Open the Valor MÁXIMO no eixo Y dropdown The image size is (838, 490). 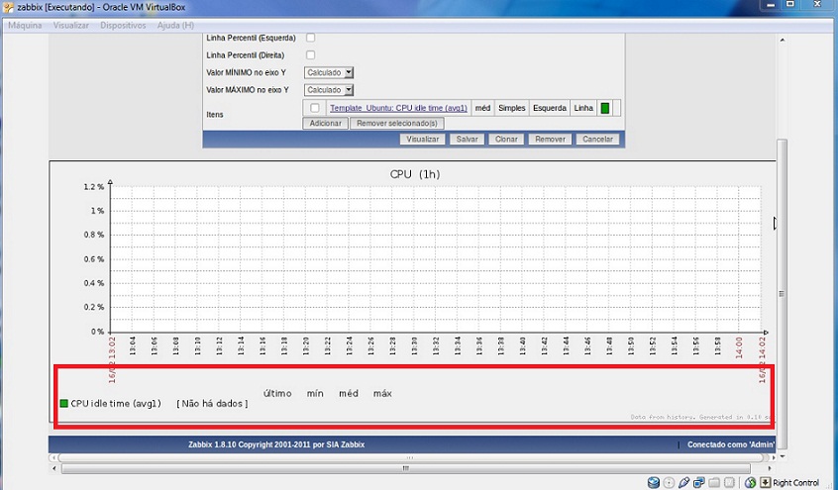[x=329, y=90]
